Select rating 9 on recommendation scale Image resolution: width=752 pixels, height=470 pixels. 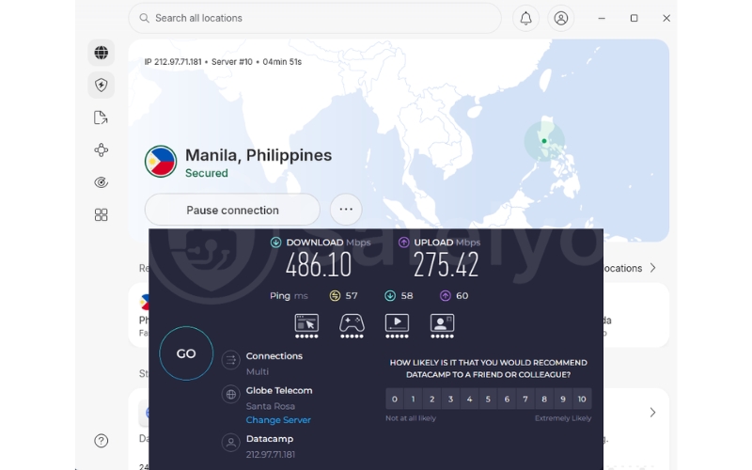[x=563, y=399]
